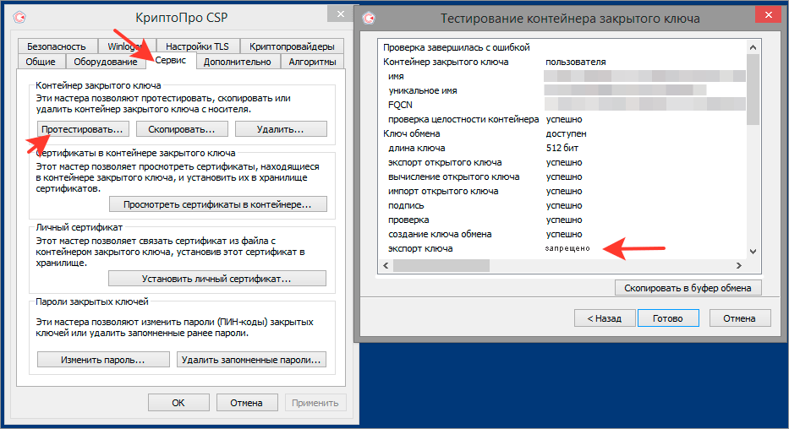Click the horizontal scrollbar thumb in results
The height and width of the screenshot is (429, 789).
[441, 266]
